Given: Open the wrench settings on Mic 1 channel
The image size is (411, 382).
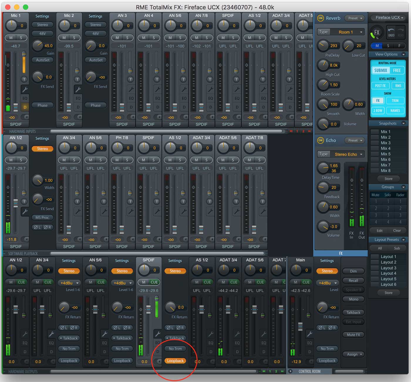Looking at the screenshot, I should click(x=25, y=89).
